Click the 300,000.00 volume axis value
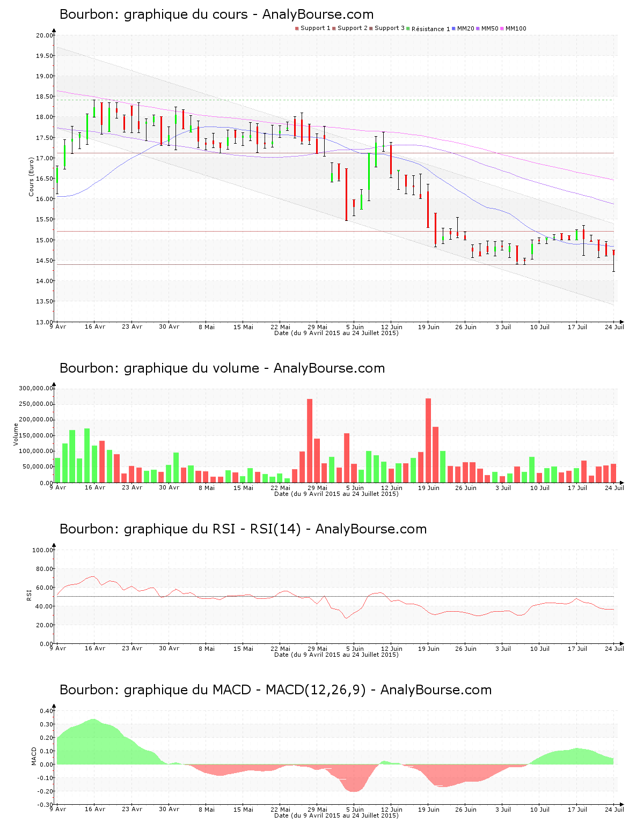 [x=36, y=389]
